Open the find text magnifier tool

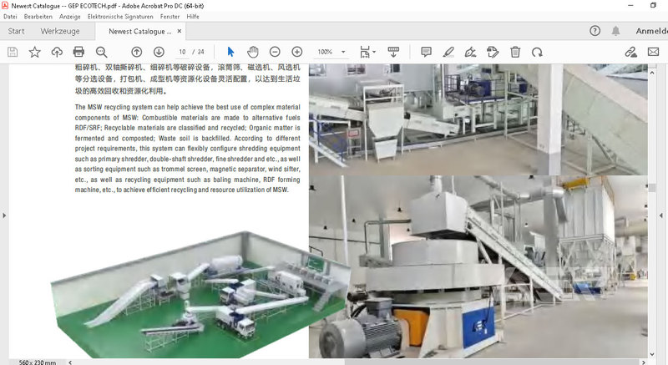(x=101, y=52)
